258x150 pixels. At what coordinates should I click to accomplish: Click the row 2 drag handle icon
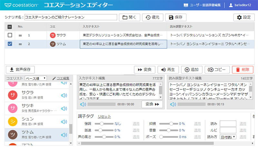click(20, 44)
